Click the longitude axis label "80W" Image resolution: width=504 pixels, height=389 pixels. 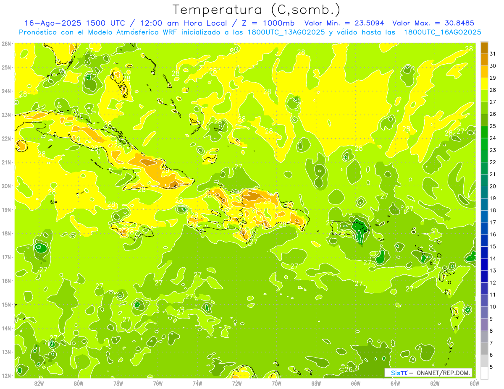coord(79,383)
